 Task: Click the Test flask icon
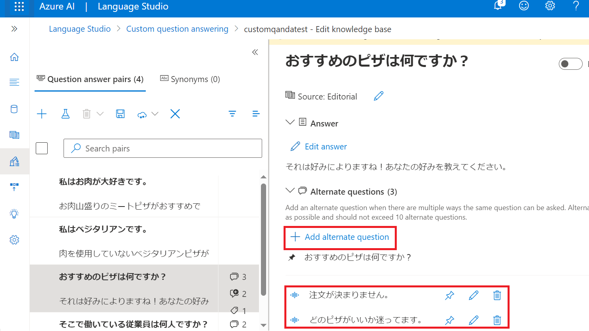pos(66,114)
